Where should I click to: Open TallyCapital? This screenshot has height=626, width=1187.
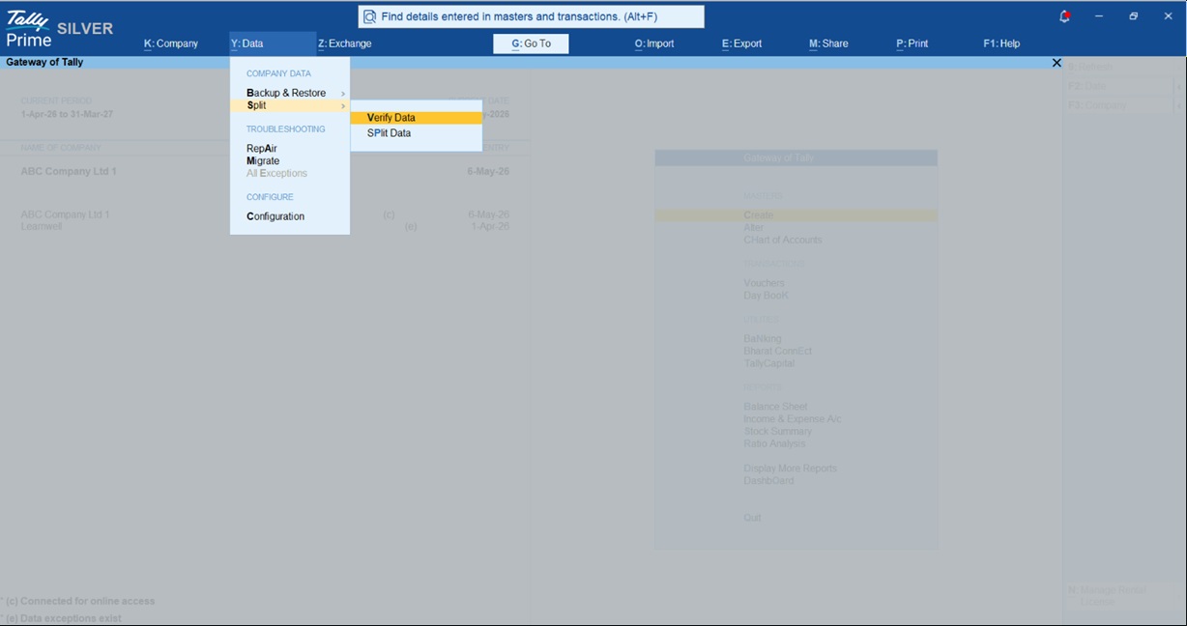coord(768,363)
